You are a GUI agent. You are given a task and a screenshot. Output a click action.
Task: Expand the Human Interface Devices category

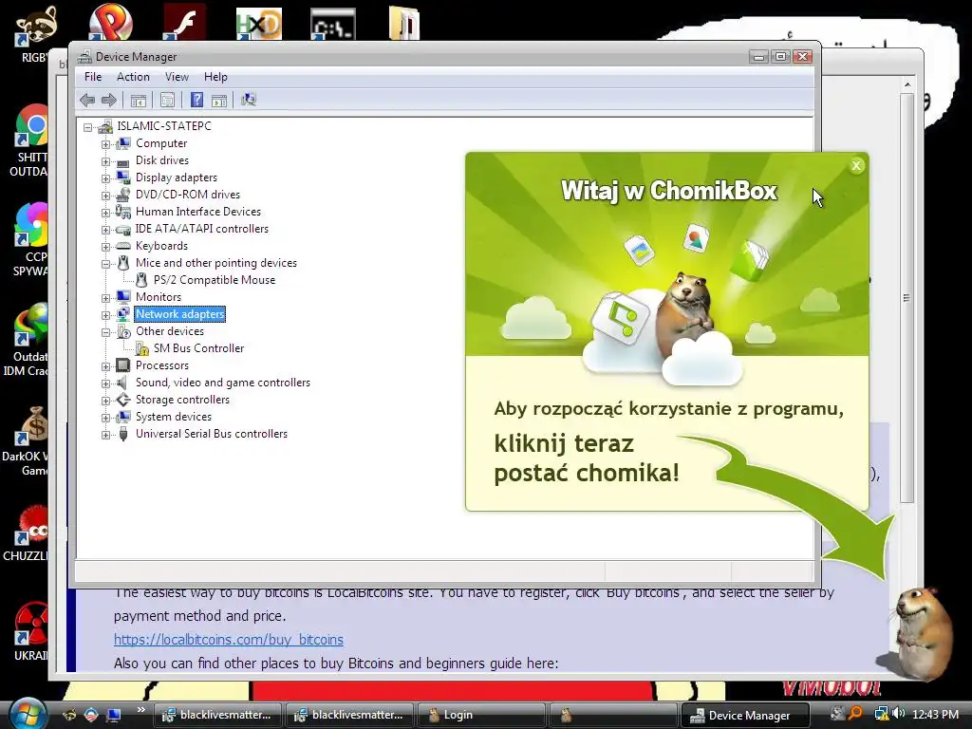(x=106, y=213)
